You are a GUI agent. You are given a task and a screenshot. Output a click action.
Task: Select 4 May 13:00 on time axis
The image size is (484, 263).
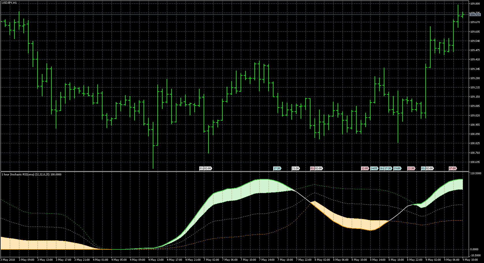click(156, 260)
